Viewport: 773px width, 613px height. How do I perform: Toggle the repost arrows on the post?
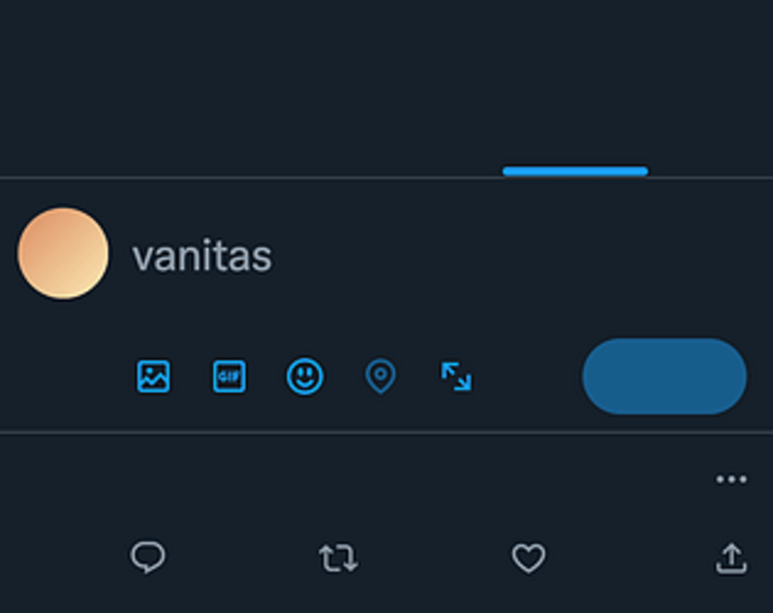pyautogui.click(x=338, y=557)
